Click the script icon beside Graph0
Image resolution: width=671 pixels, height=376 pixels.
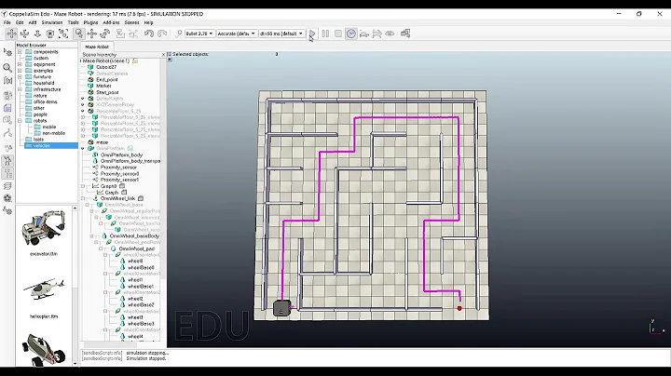[x=122, y=186]
